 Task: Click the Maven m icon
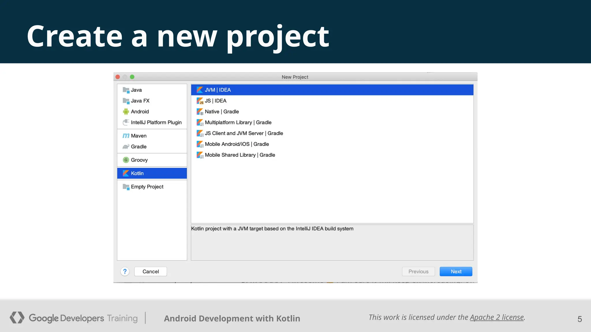(x=126, y=136)
